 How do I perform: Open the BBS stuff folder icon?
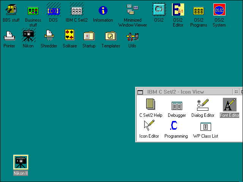click(x=11, y=10)
